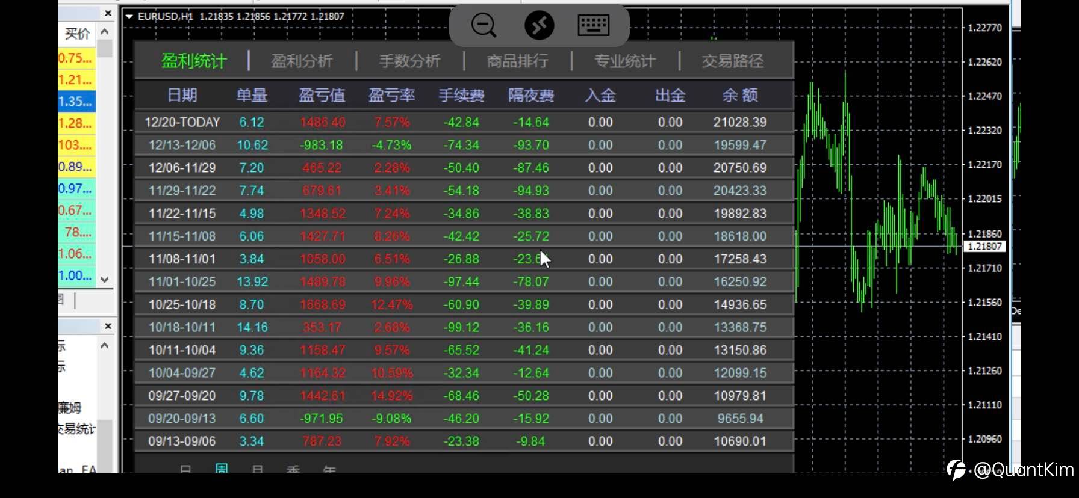This screenshot has width=1079, height=498.
Task: Expand the EURUSD,H1 chart title triangle
Action: 129,17
